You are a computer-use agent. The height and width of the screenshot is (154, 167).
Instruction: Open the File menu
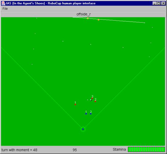coord(5,9)
